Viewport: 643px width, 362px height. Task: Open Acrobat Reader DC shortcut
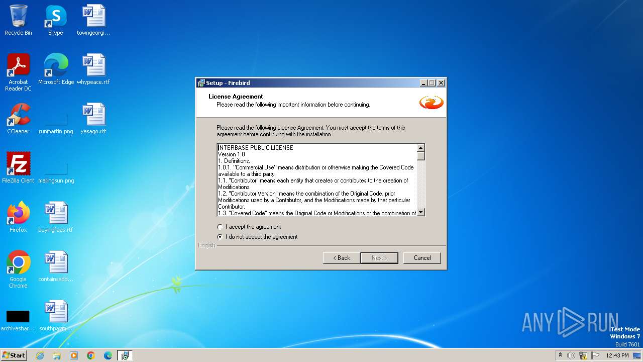[18, 72]
